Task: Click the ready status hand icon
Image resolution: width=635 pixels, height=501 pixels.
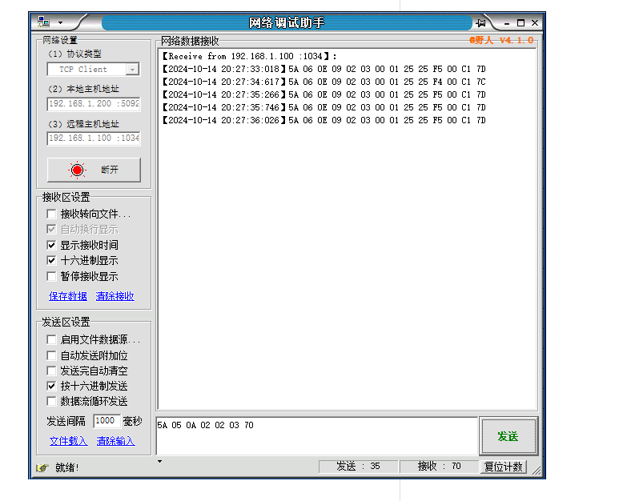Action: (42, 467)
